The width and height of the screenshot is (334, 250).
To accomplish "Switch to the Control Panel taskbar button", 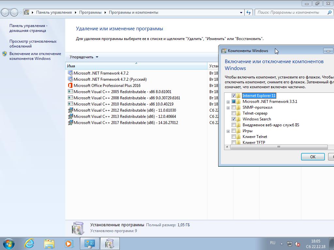I will coord(90,243).
